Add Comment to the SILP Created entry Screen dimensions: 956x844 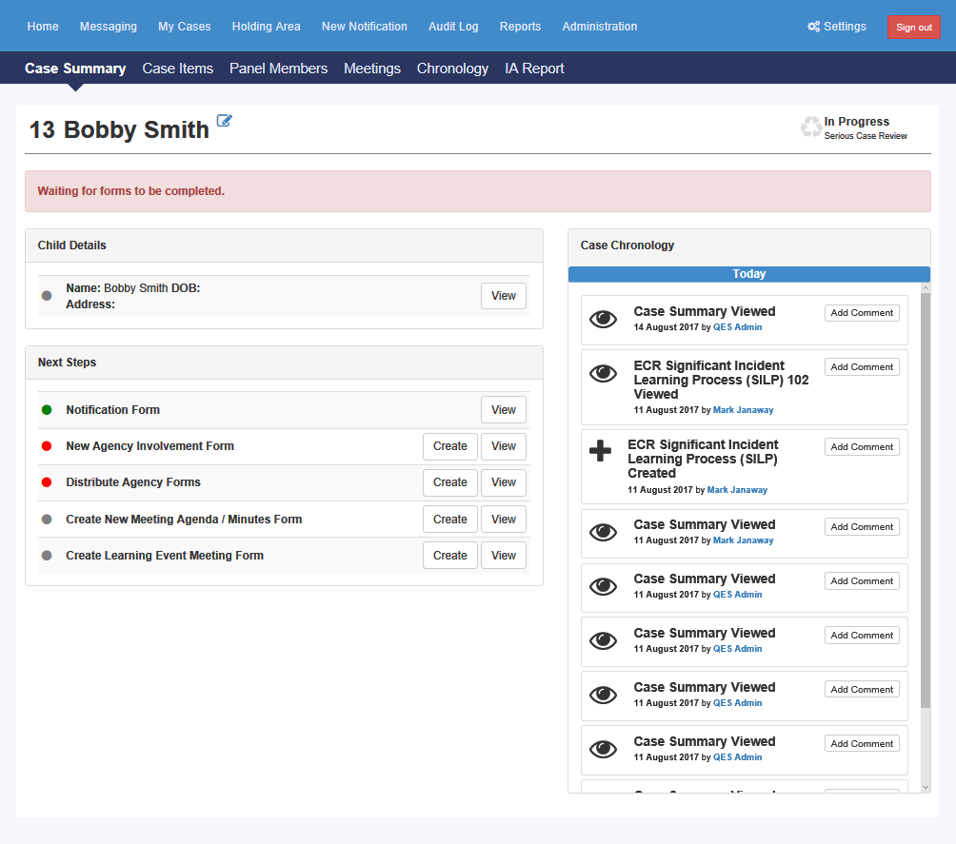click(x=862, y=446)
